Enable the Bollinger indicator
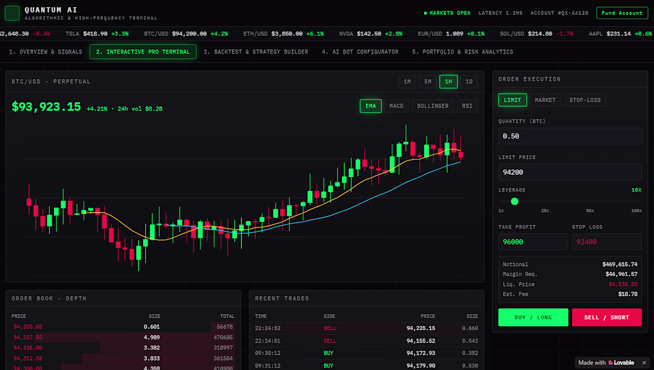 [x=432, y=106]
